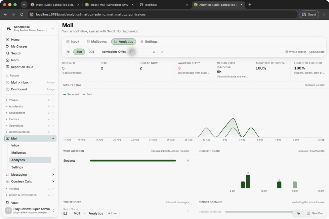Open the Vault icon in sidebar

7,202
